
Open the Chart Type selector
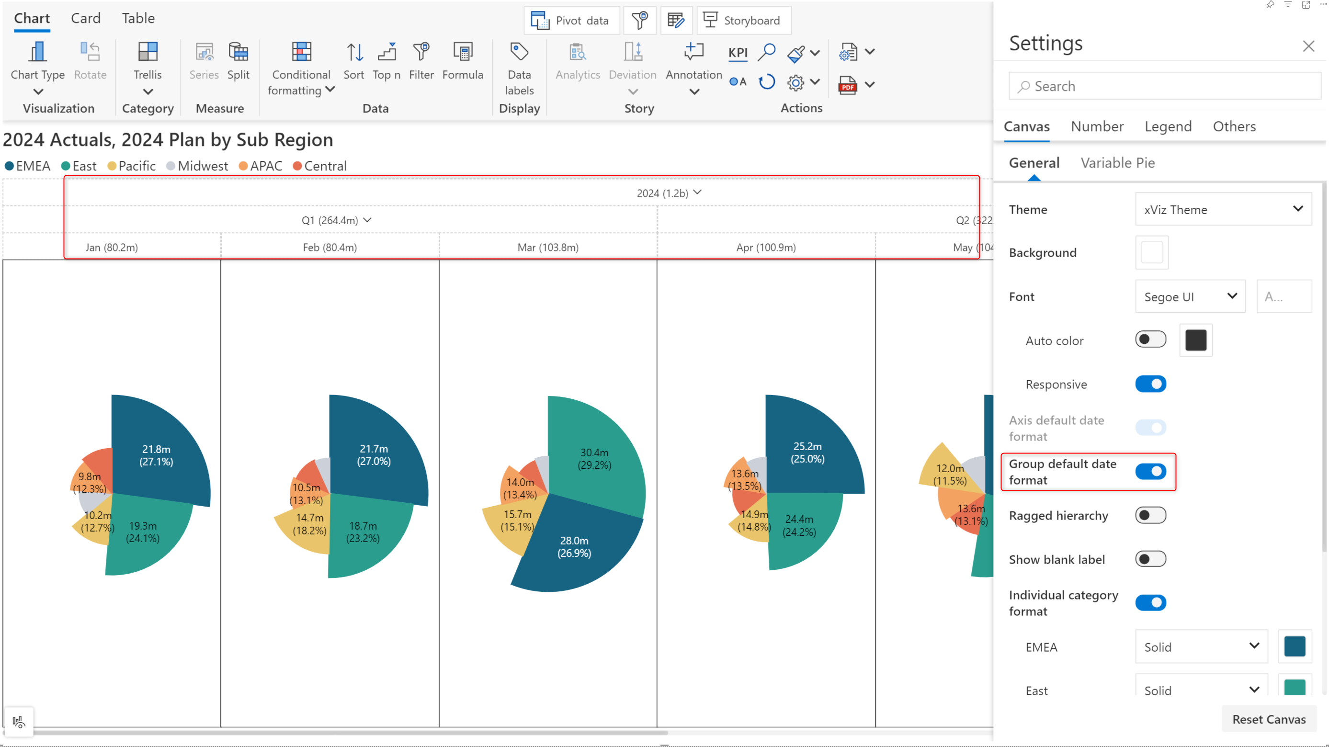(38, 68)
